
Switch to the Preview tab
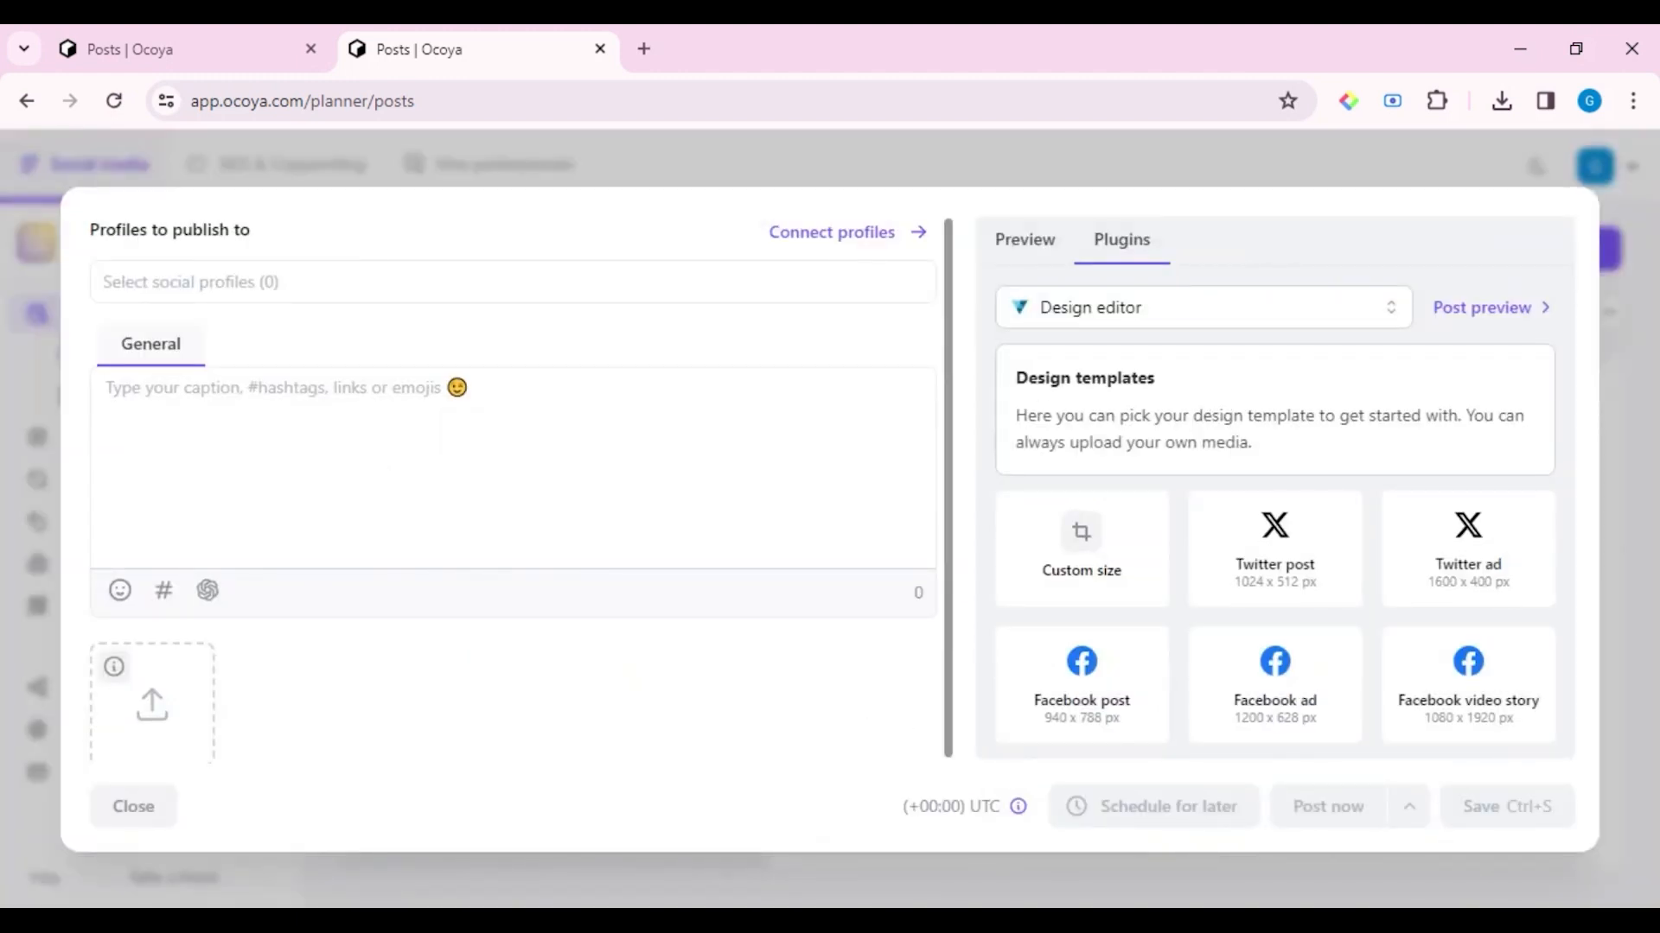pyautogui.click(x=1025, y=239)
